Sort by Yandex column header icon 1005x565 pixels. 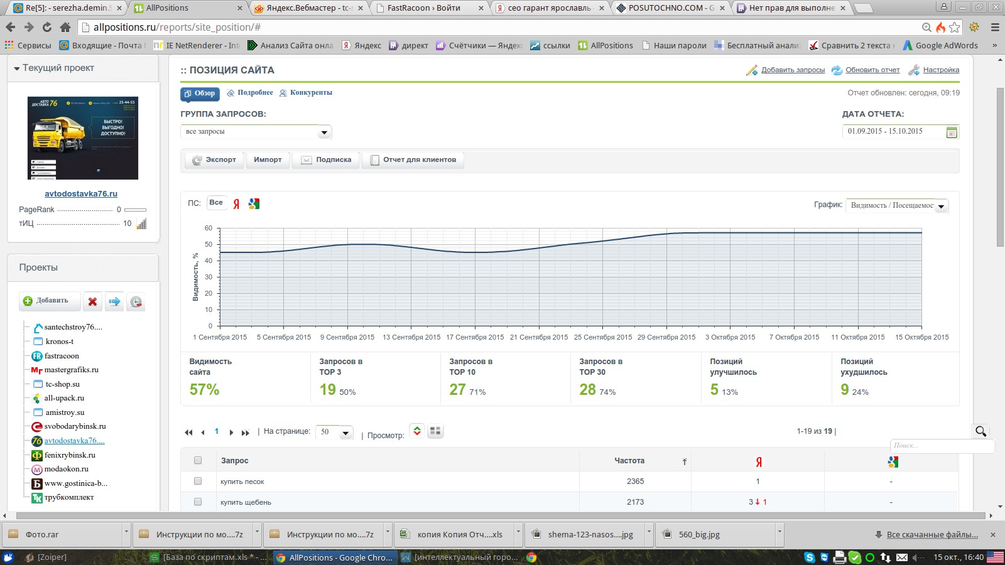coord(759,461)
